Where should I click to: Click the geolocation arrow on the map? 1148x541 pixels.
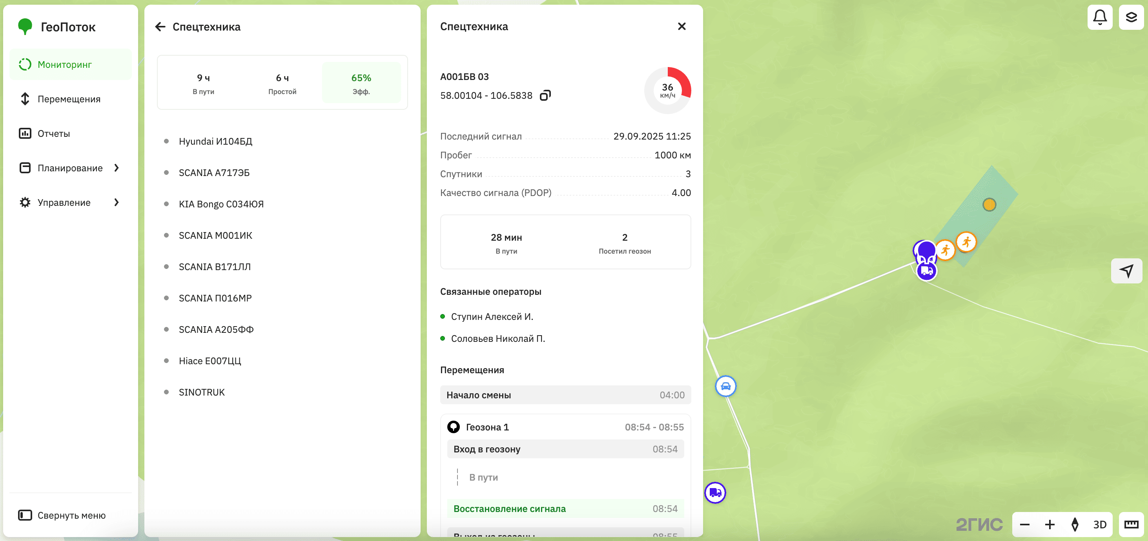pyautogui.click(x=1126, y=271)
